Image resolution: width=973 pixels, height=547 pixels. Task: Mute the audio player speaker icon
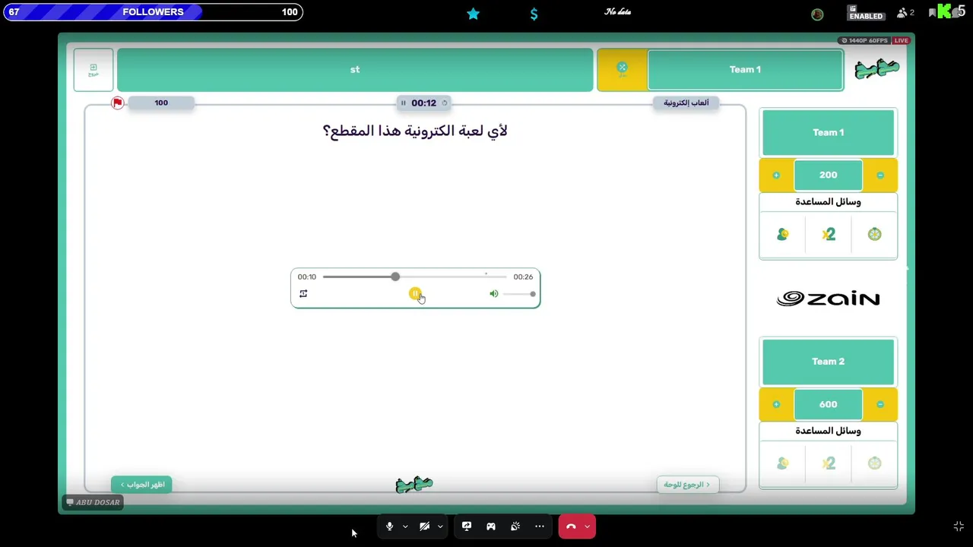click(x=494, y=294)
